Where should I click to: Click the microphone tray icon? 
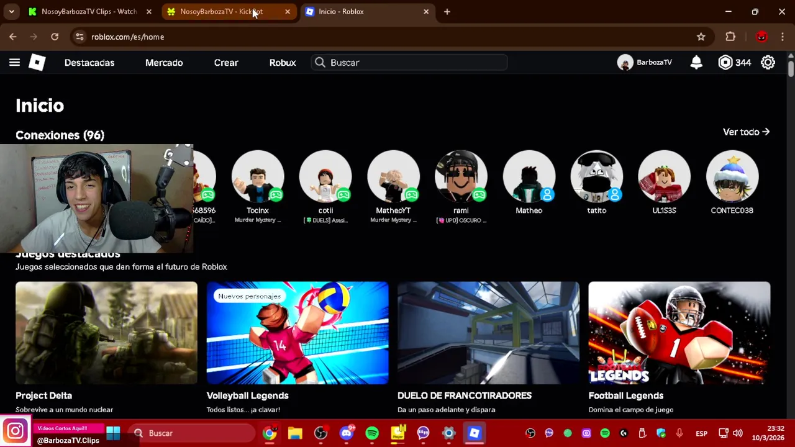(x=679, y=433)
